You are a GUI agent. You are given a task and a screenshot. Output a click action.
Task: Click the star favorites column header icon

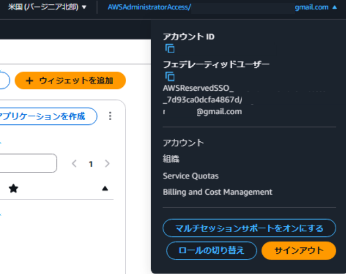click(14, 189)
